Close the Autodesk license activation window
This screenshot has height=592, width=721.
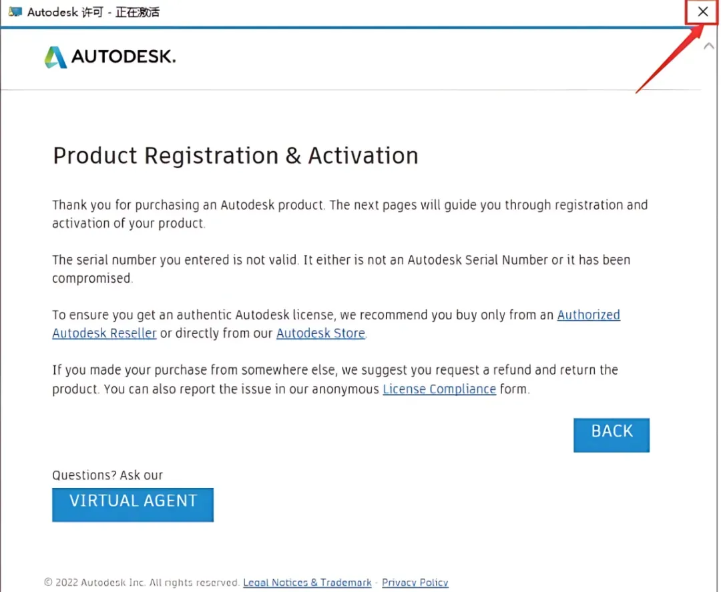pos(702,12)
